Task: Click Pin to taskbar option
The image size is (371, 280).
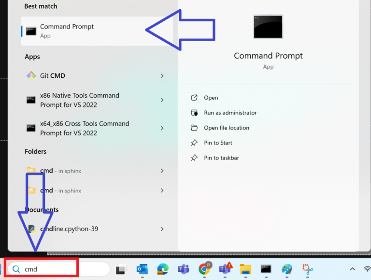Action: [x=221, y=158]
